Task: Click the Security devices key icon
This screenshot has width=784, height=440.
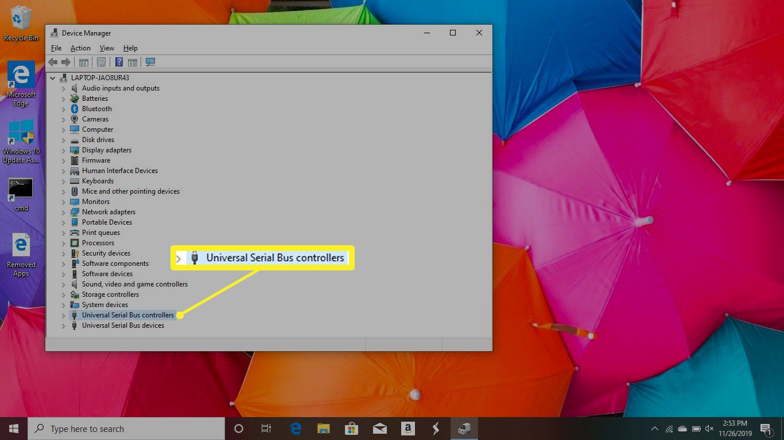Action: [74, 253]
